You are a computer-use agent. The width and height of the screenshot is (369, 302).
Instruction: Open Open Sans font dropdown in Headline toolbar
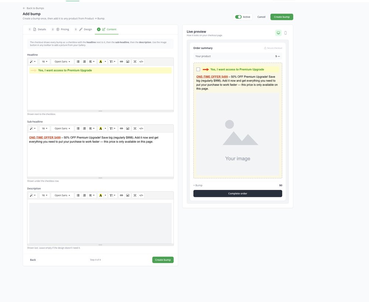[x=62, y=62]
